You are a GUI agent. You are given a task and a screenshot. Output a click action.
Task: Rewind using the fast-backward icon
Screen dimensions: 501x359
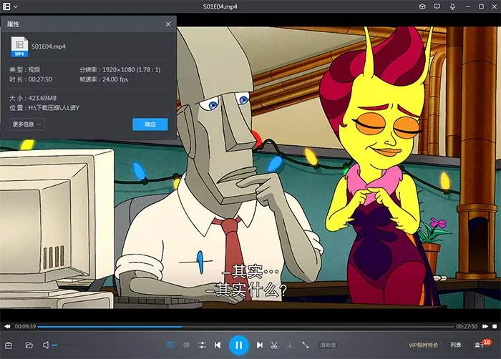[x=7, y=326]
